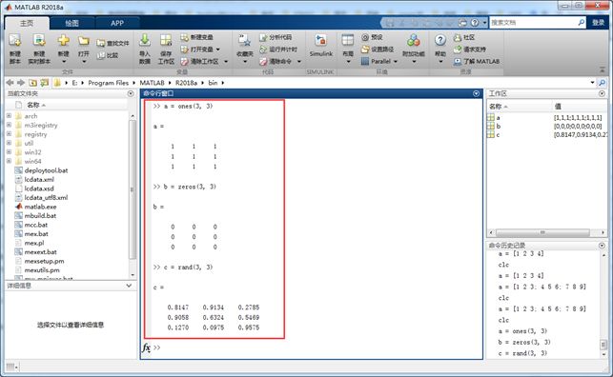The height and width of the screenshot is (377, 613).
Task: Open the 新建 (New) dropdown
Action: pyautogui.click(x=63, y=62)
